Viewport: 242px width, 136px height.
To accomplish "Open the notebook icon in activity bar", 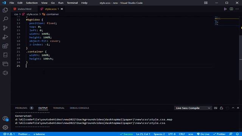I will pos(5,55).
